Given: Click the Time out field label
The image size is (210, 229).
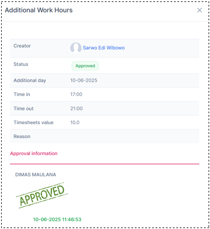Looking at the screenshot, I should coord(23,108).
